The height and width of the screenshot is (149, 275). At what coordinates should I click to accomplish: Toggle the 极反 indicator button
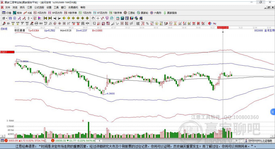pos(35,18)
